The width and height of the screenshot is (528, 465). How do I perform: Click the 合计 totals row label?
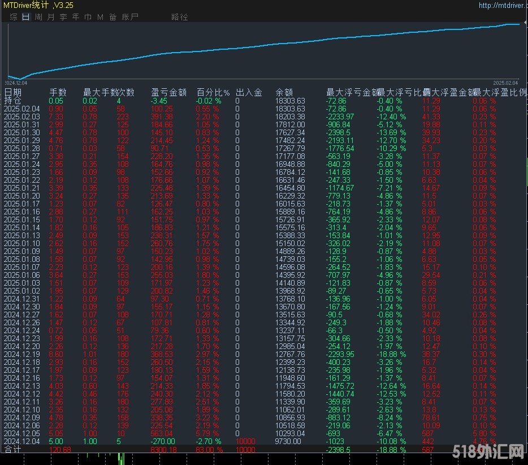coord(12,449)
